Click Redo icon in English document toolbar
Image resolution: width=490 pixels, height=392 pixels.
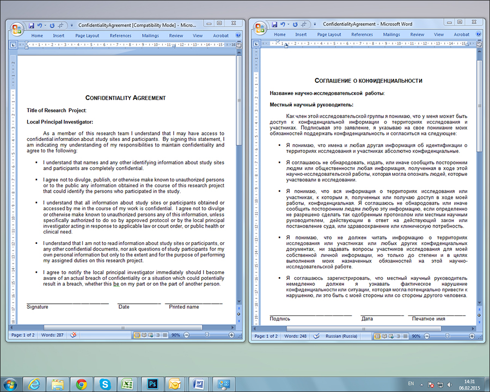pyautogui.click(x=52, y=26)
